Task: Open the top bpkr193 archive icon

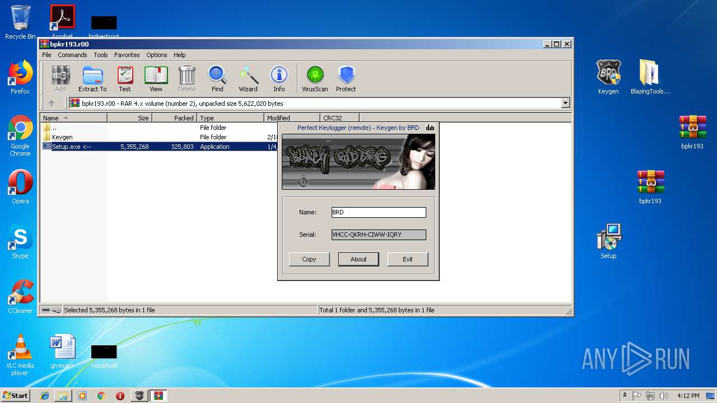Action: (692, 132)
